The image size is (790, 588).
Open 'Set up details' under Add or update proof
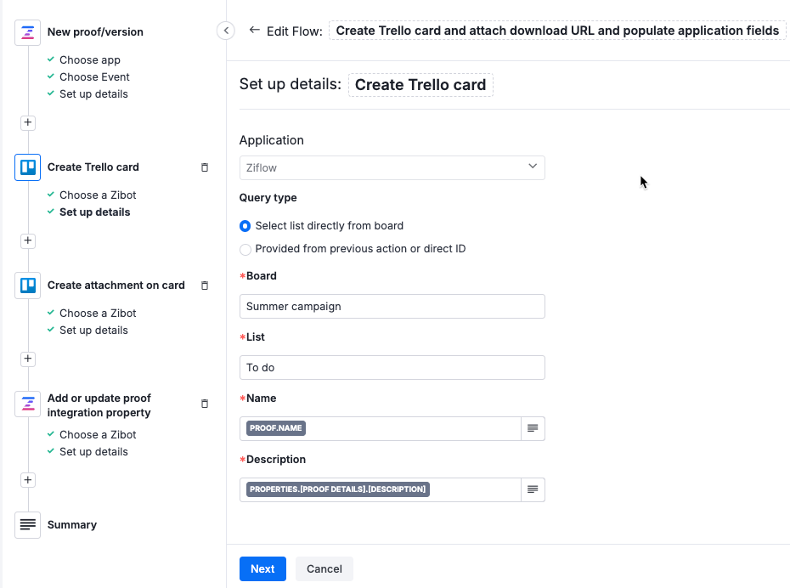tap(93, 452)
